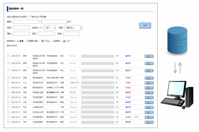The height and width of the screenshot is (132, 199).
Task: Select the 自分のみ radio button
Action: coord(31,16)
